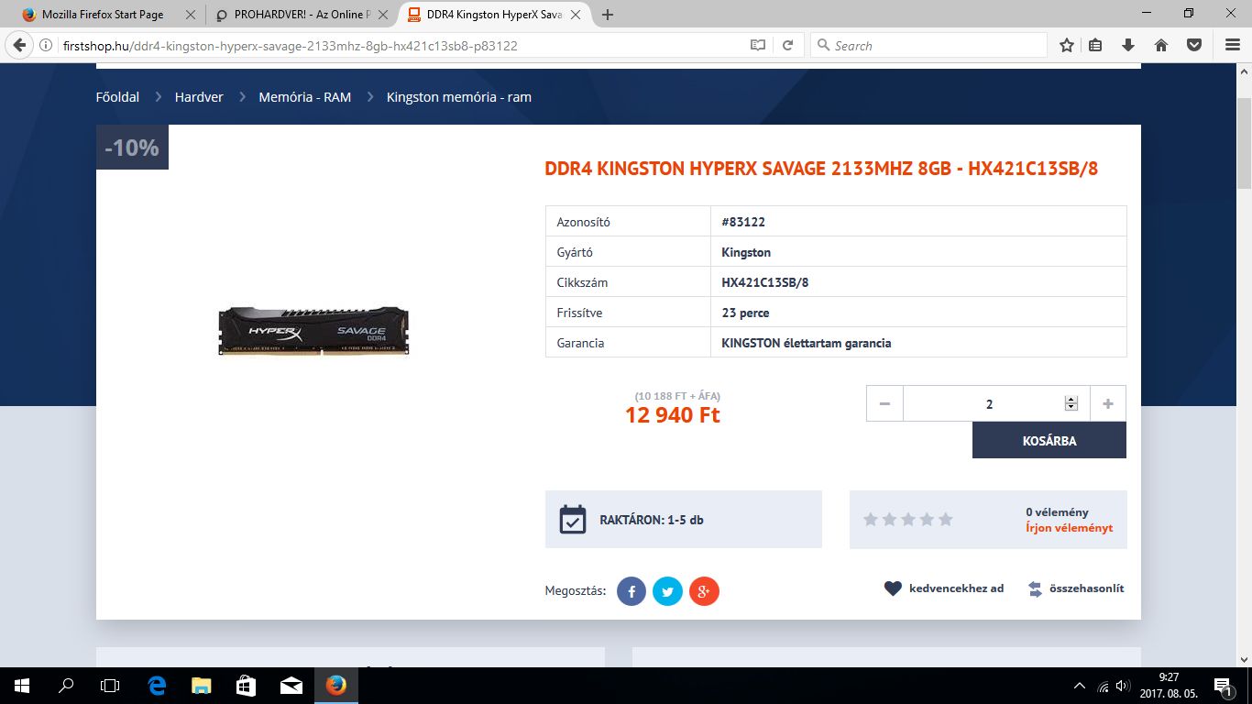Click Cikkszám value HX421C13SB/8
The image size is (1252, 704).
click(765, 282)
